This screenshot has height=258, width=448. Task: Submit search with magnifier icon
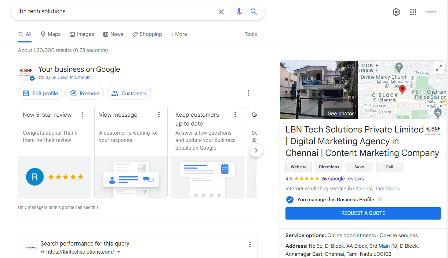(254, 12)
